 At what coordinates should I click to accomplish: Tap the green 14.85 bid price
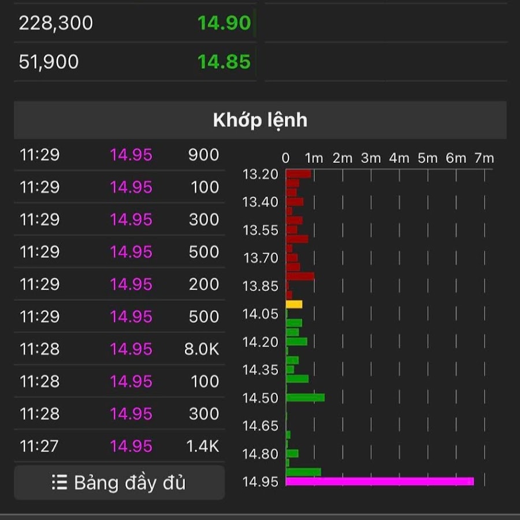(x=224, y=62)
